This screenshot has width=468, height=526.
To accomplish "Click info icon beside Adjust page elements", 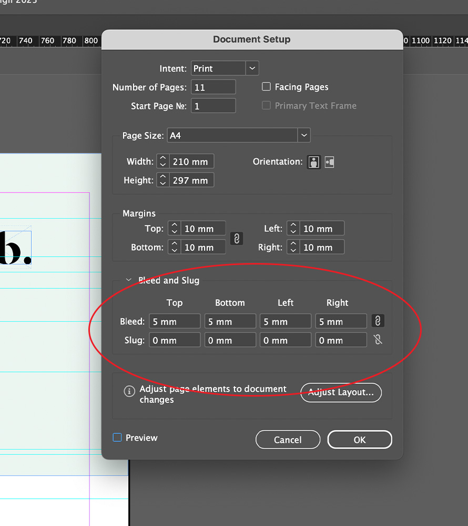I will (x=129, y=391).
